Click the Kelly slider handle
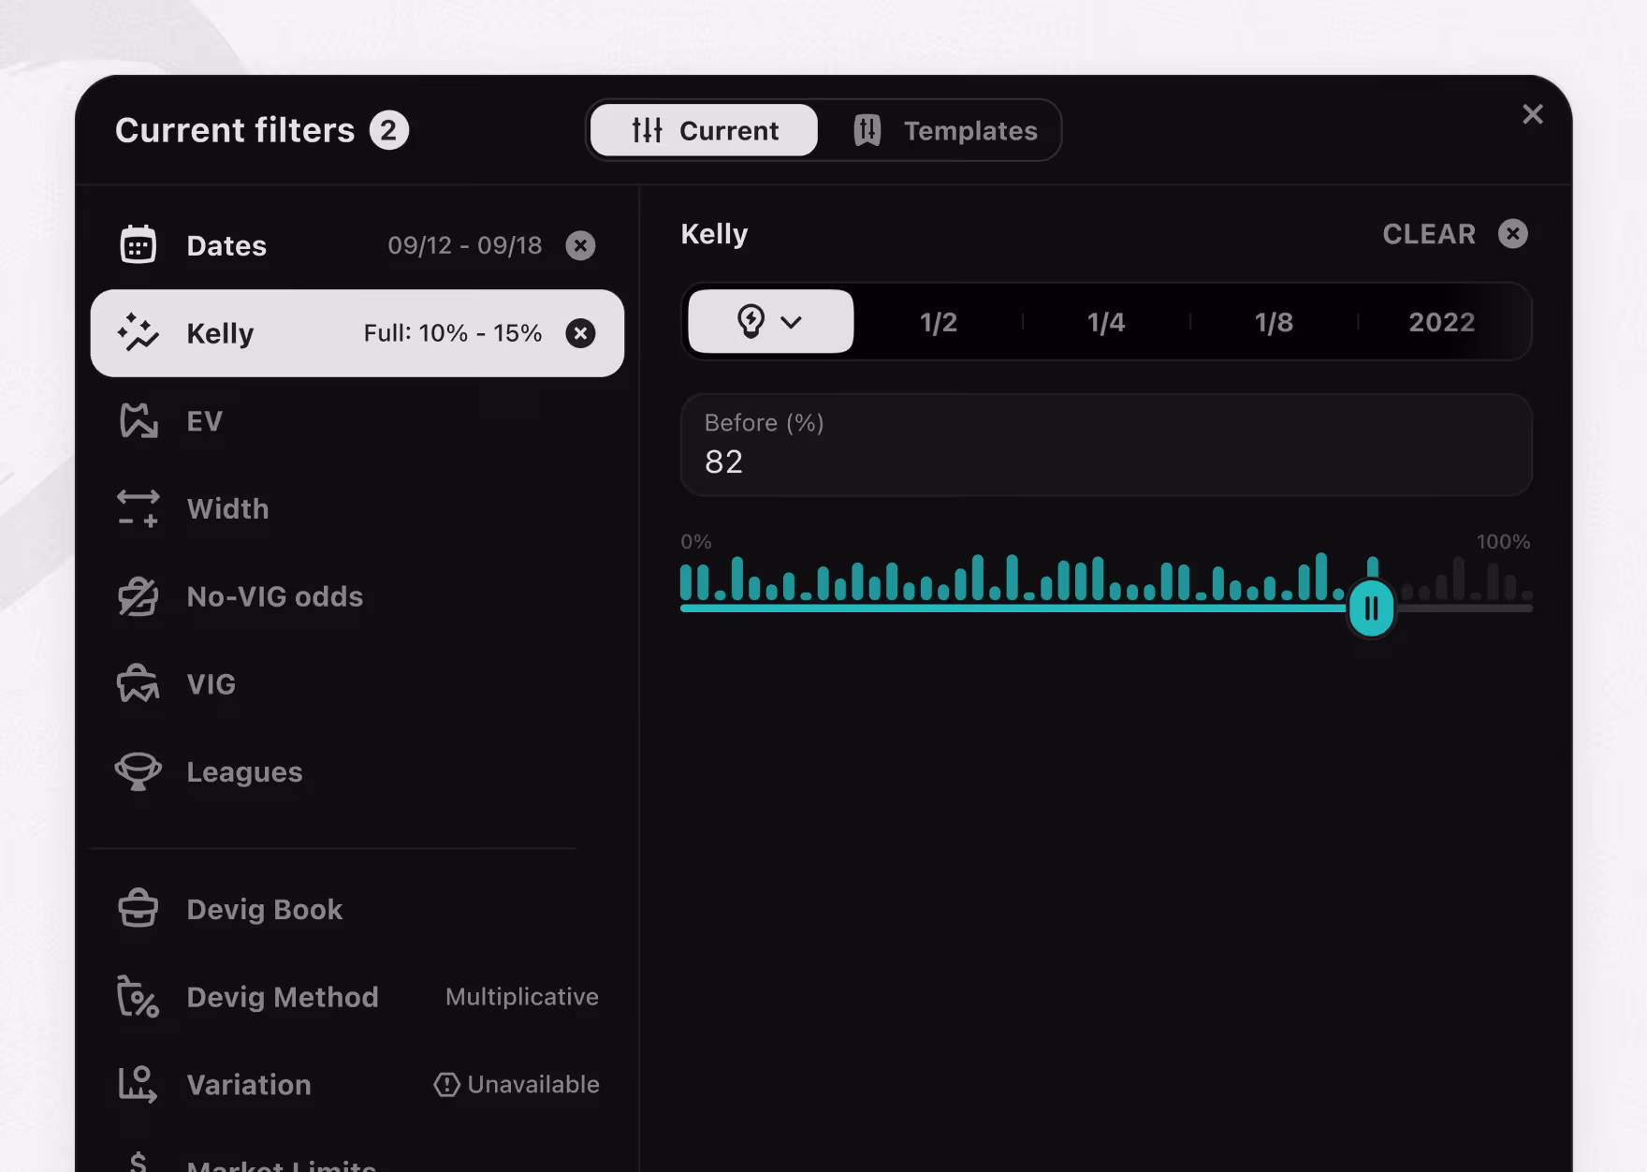 (x=1371, y=608)
